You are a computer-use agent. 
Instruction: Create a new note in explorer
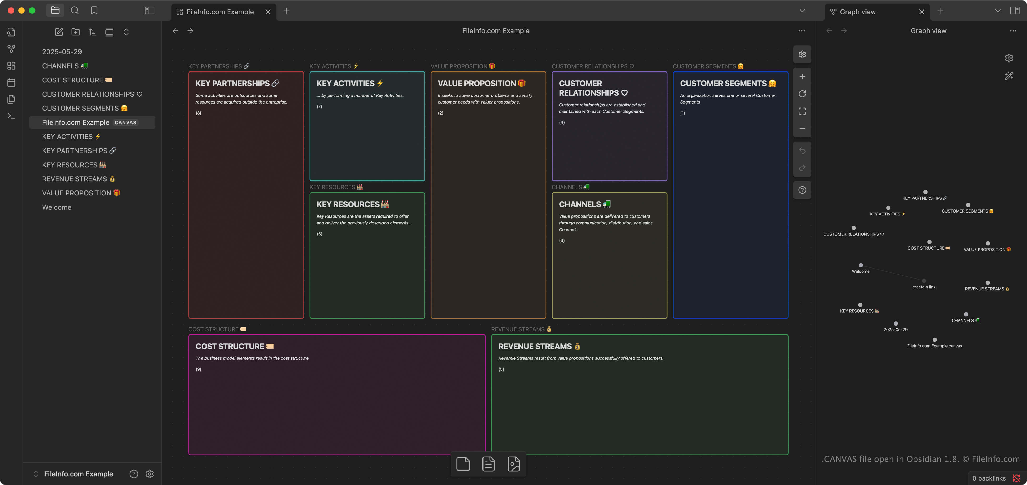(59, 32)
